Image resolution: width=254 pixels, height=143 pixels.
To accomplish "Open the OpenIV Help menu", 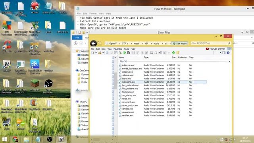I will click(133, 49).
